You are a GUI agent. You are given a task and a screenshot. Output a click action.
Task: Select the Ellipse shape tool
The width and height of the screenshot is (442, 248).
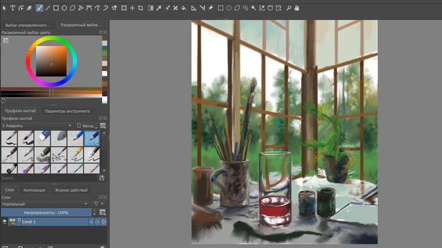click(x=64, y=8)
